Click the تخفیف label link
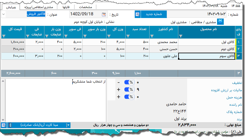Viewport: 245px width, 138px height. point(237,83)
